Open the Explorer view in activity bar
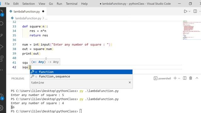201x113 pixels. [2, 13]
